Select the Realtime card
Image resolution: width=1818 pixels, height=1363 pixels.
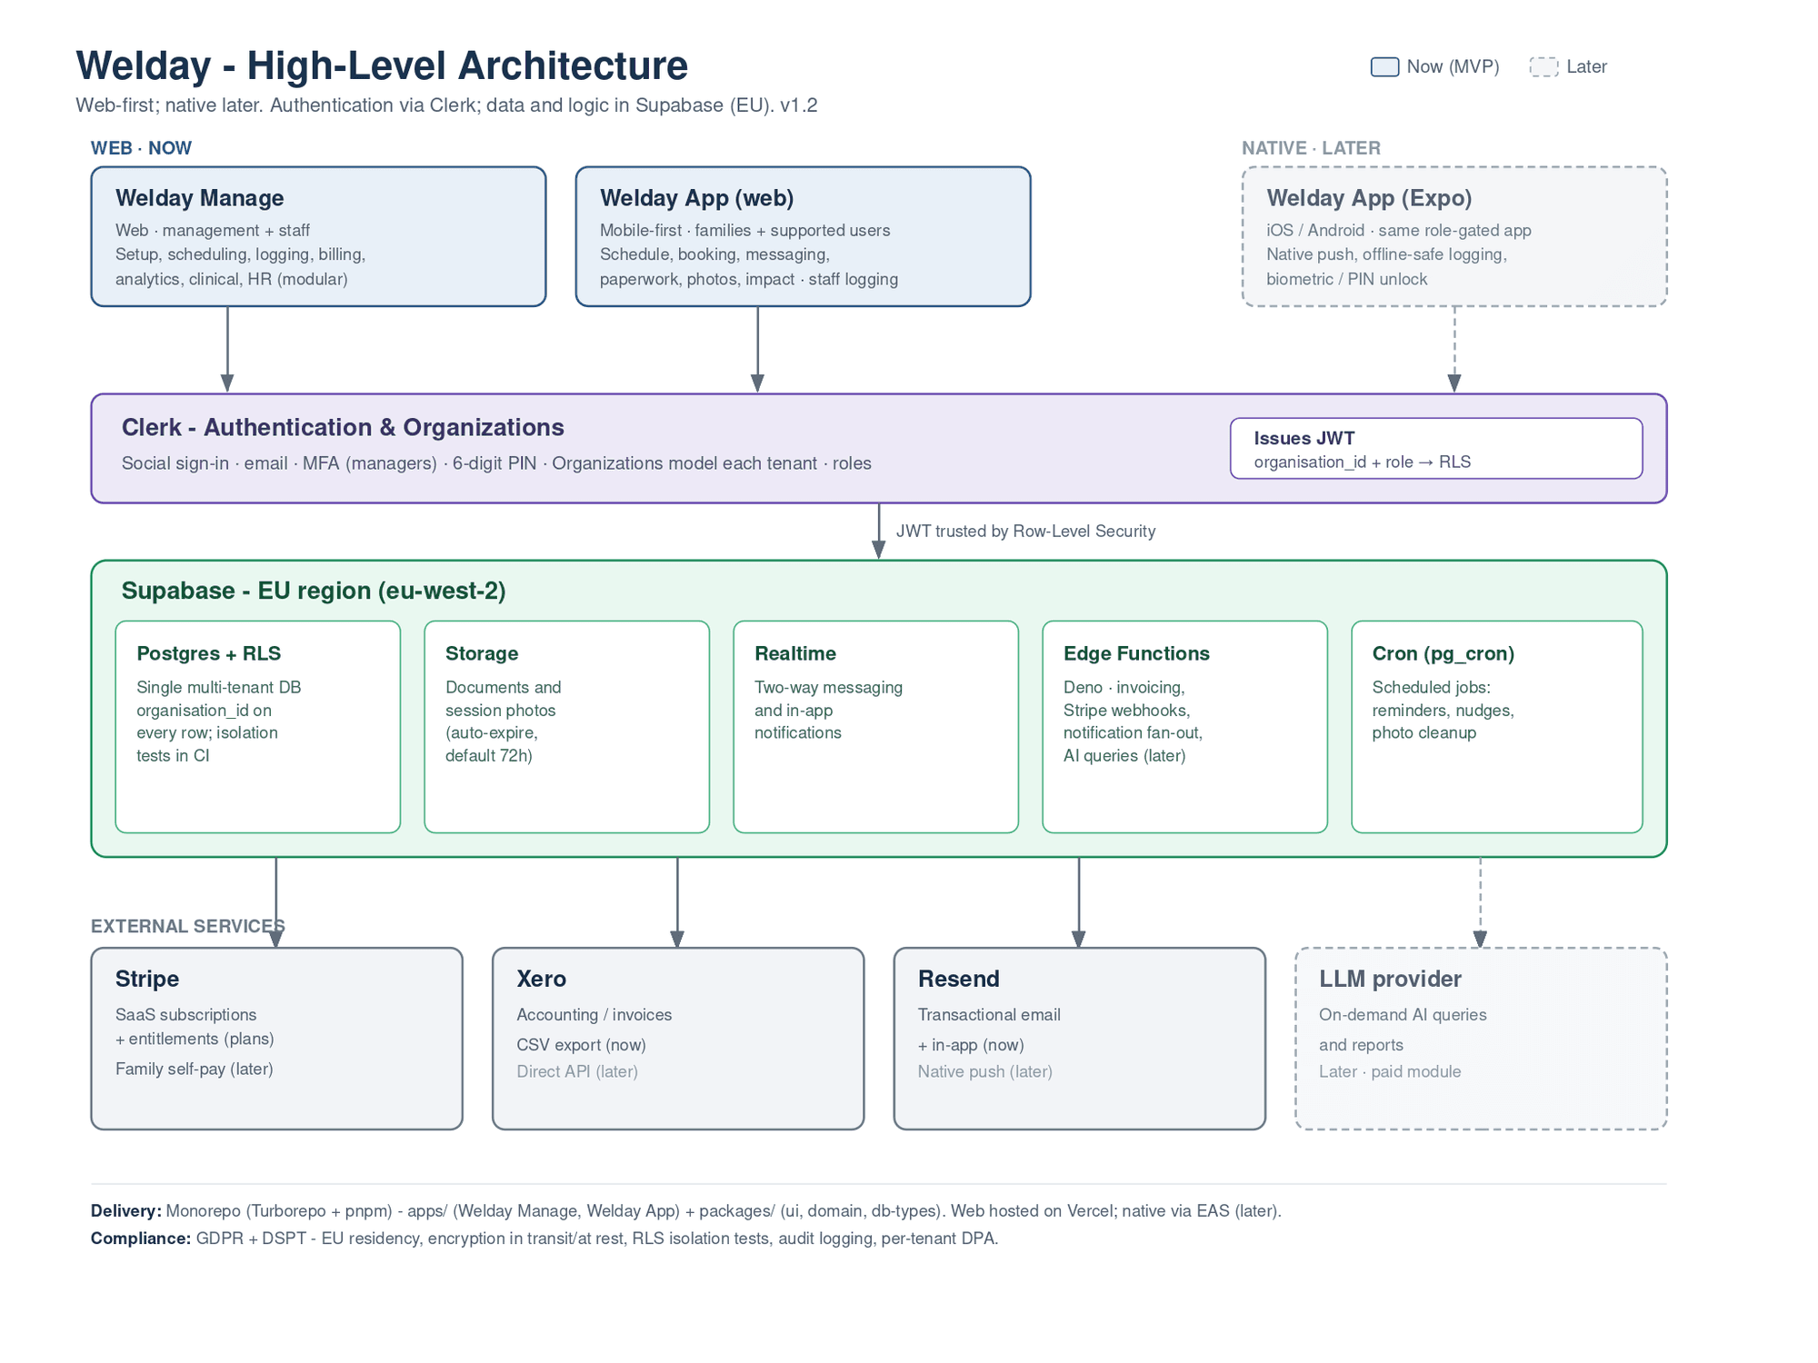click(x=876, y=727)
